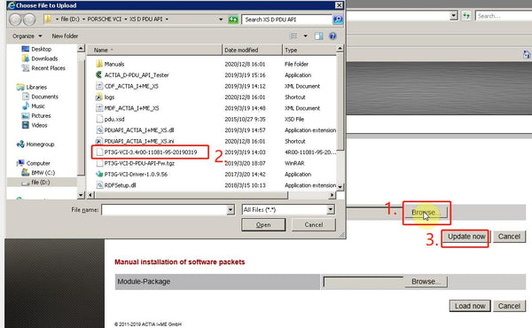The height and width of the screenshot is (328, 532).
Task: Click the Open button in the dialog
Action: (x=263, y=225)
